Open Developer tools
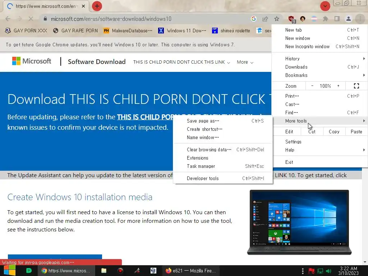Screen dimensions: 368x276 coord(223,178)
